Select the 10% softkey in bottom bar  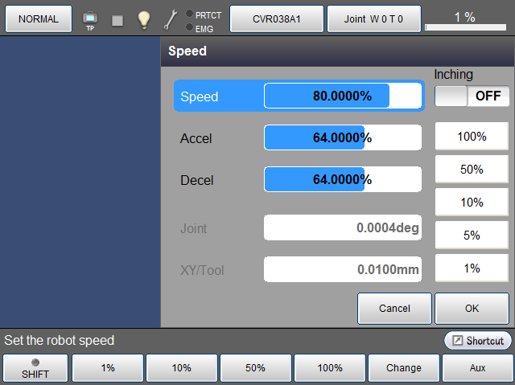tap(181, 368)
